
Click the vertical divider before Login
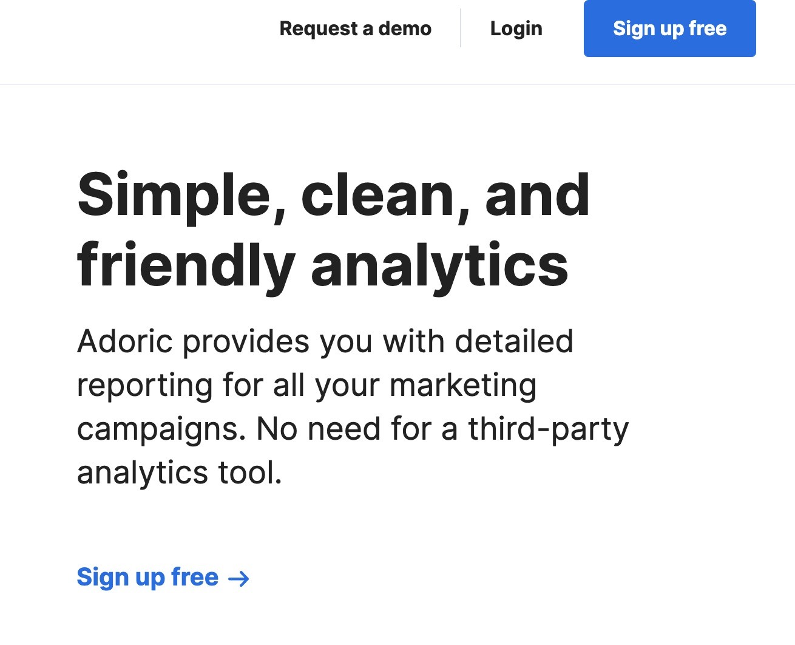461,28
